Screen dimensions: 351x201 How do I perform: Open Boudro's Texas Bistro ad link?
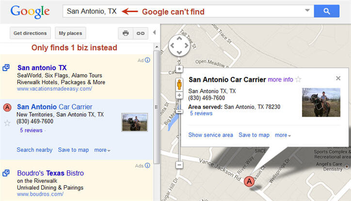(50, 173)
